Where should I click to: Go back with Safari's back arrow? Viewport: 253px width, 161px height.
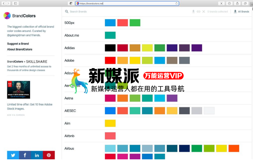pos(4,3)
